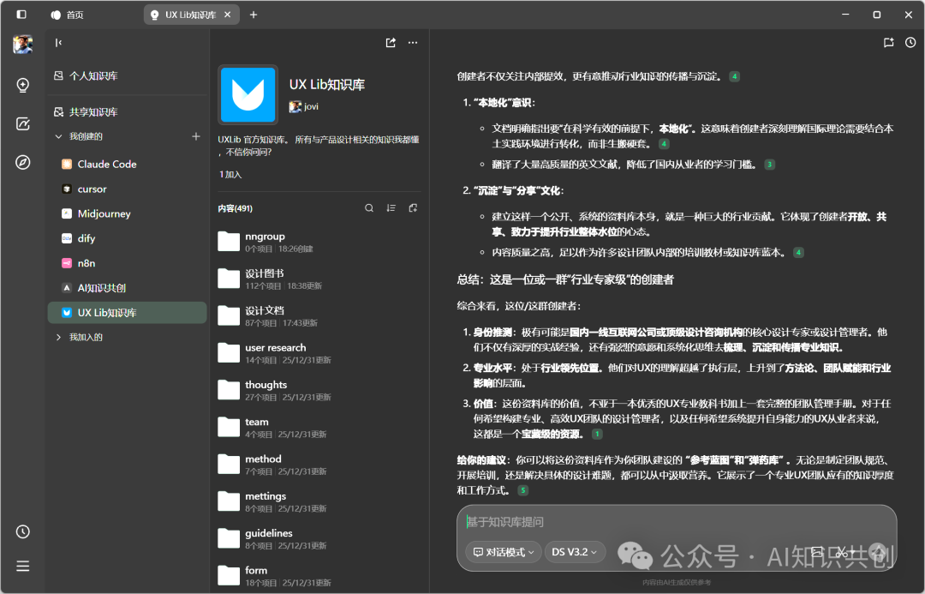Open the compass discover icon in left rail
Screen dimensions: 925x594
[x=22, y=162]
